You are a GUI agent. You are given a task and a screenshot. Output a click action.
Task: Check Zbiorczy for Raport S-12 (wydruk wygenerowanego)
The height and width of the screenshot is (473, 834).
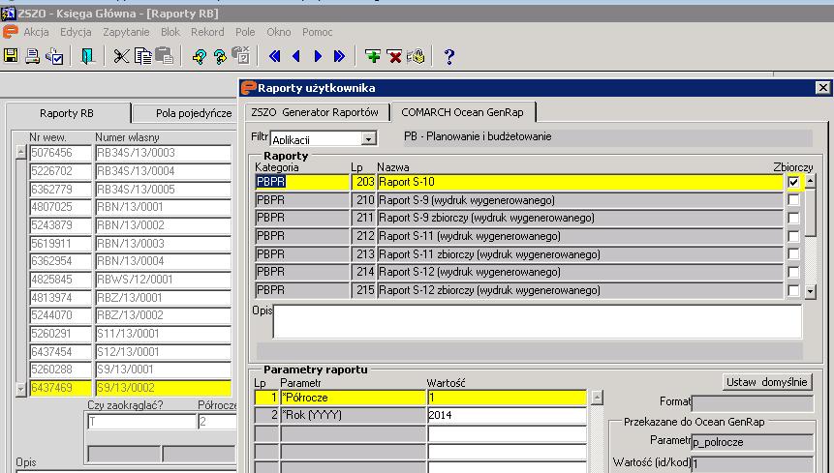click(793, 273)
